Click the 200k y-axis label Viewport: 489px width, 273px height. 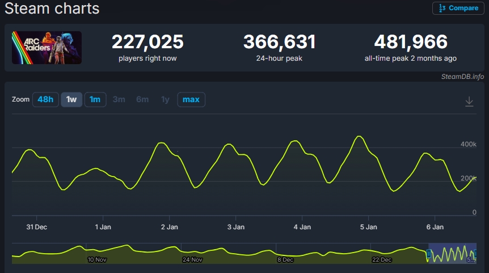[x=469, y=178]
